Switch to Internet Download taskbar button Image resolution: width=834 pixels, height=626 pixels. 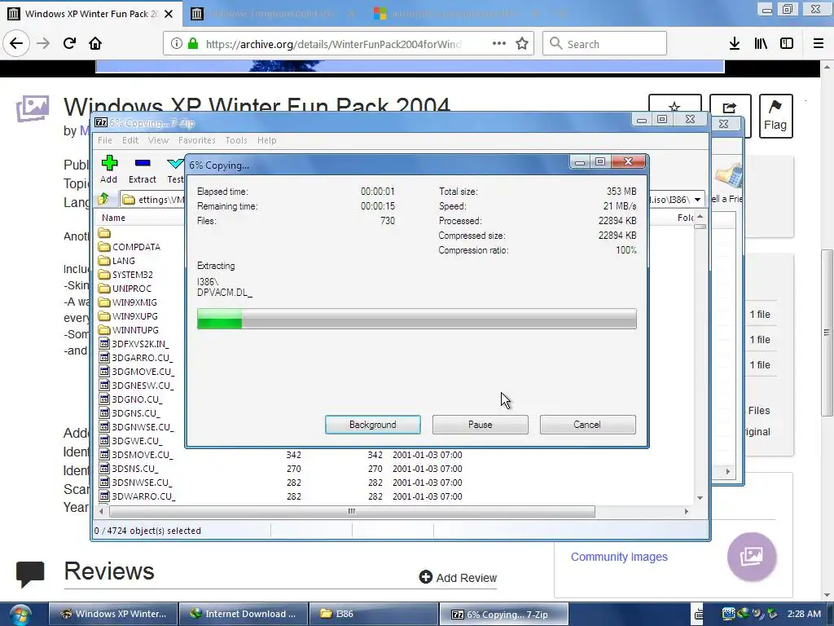tap(243, 615)
